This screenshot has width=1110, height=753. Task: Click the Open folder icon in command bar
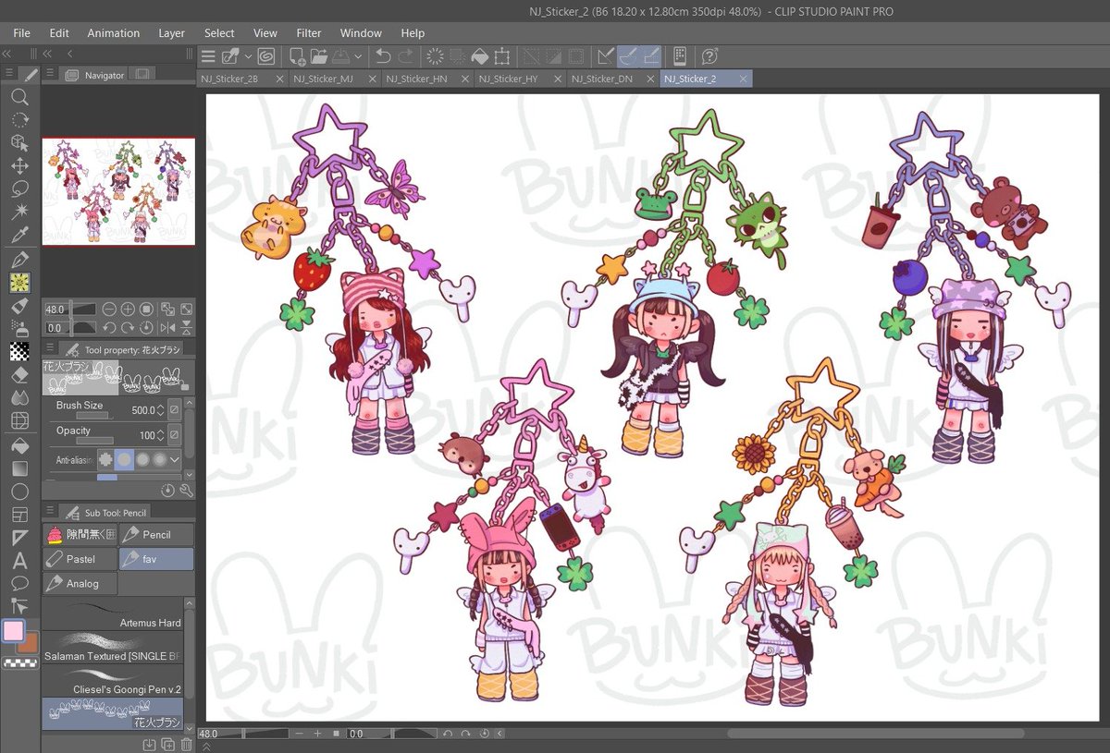click(318, 56)
